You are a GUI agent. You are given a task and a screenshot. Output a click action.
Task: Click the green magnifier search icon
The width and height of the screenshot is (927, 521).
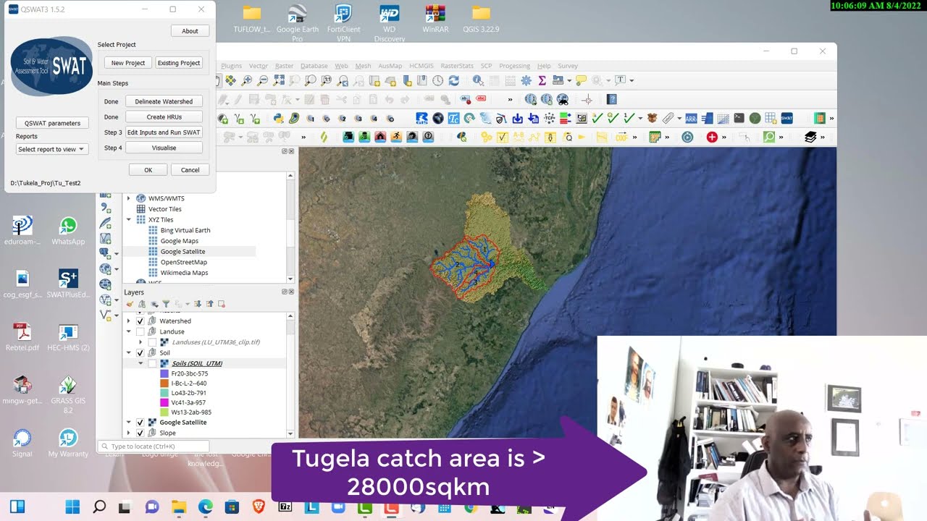(769, 137)
